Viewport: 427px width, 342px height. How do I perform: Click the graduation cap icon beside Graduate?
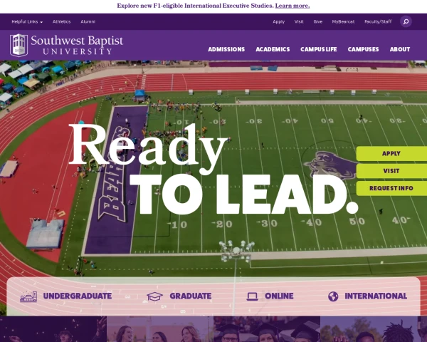[x=154, y=296]
